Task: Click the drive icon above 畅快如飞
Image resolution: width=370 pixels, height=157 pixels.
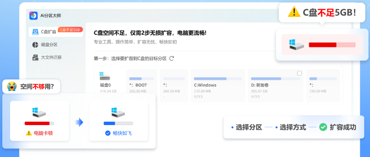Action: [118, 113]
